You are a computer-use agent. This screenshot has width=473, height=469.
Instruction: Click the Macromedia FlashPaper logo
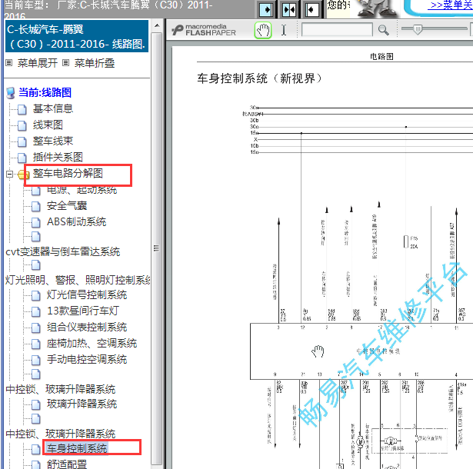pyautogui.click(x=204, y=30)
